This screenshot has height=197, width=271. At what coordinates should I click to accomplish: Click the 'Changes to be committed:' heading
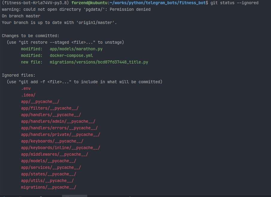point(30,36)
